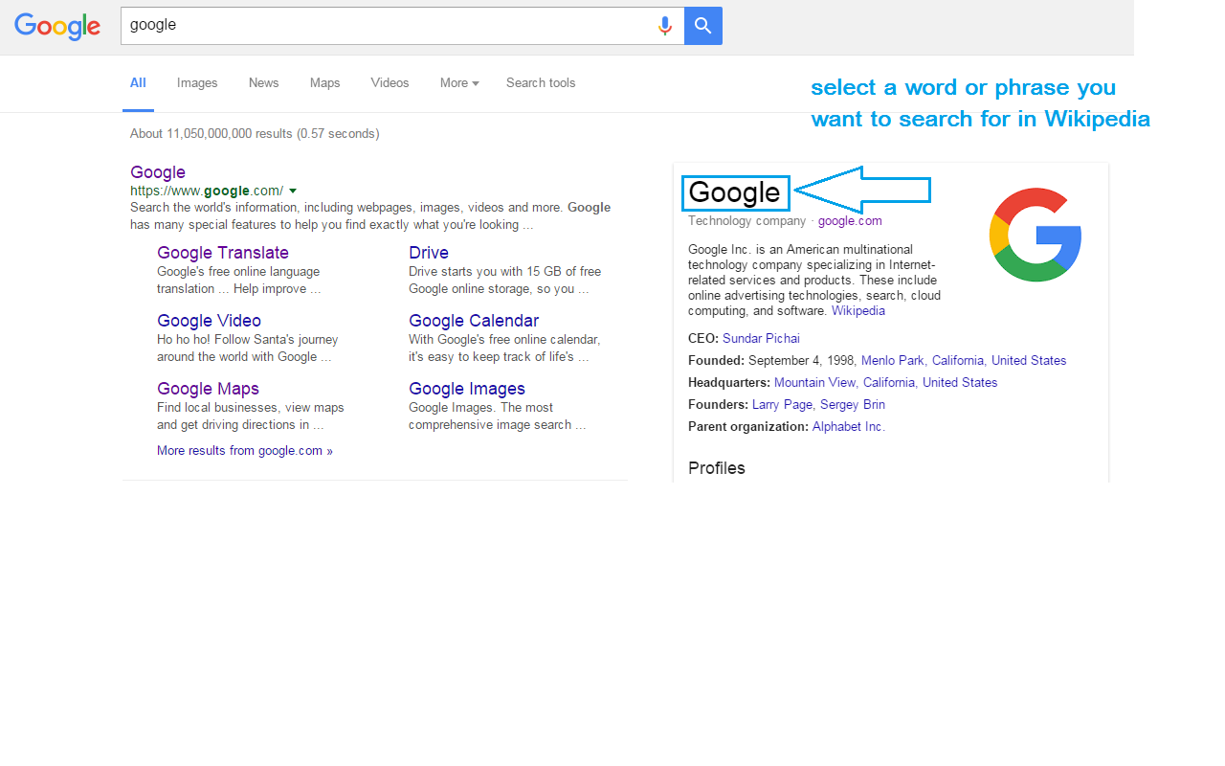Expand the More dropdown menu
Viewport: 1225px width, 766px height.
coord(459,83)
